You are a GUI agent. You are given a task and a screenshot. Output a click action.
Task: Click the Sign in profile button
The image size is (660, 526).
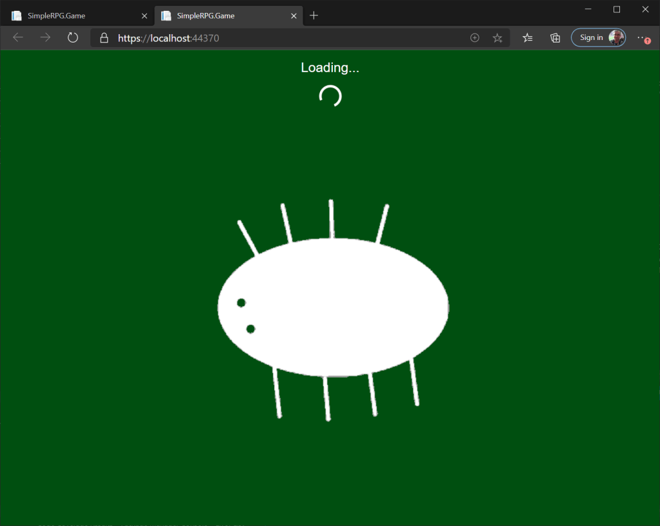click(597, 38)
